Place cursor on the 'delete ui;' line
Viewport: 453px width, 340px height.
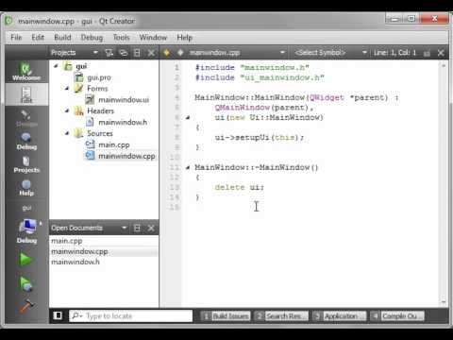[240, 187]
